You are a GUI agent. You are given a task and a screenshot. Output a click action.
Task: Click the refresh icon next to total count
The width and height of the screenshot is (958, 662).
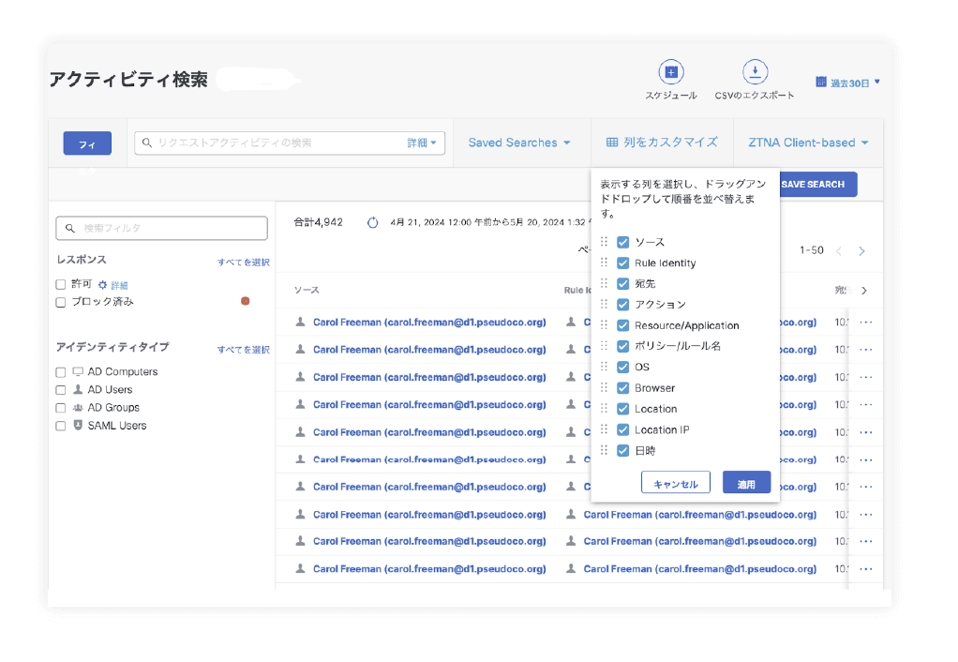coord(372,223)
